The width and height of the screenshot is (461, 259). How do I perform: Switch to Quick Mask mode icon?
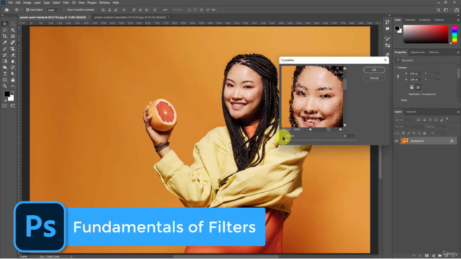(x=5, y=106)
